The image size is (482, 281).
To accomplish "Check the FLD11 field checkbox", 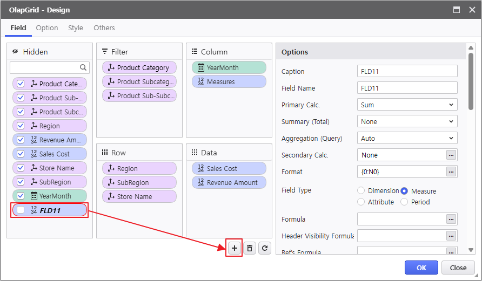I will (21, 210).
